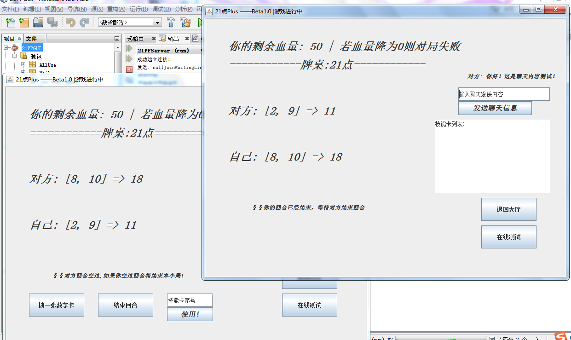This screenshot has height=340, width=571.
Task: Close the 项目 tab with its x
Action: 19,39
